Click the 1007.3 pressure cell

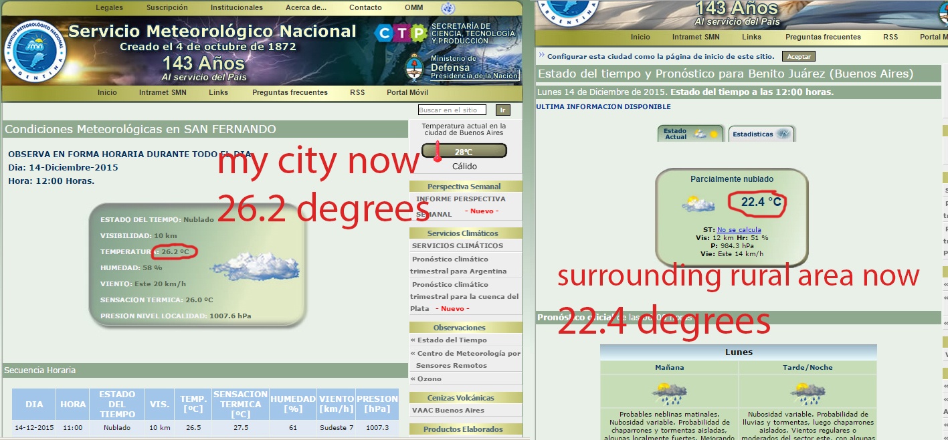377,427
